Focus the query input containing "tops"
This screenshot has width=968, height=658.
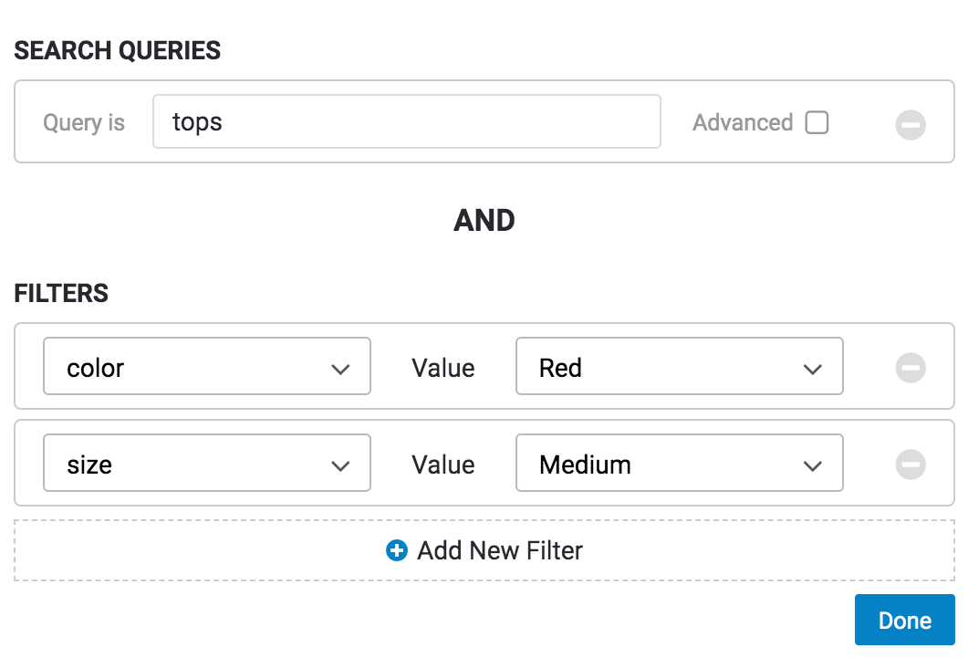pos(406,121)
